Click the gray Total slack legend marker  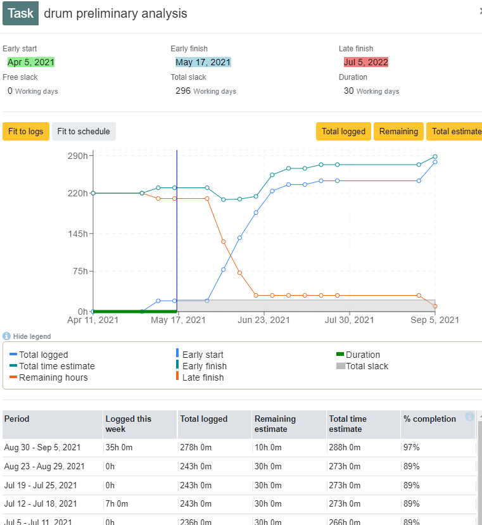[x=341, y=366]
